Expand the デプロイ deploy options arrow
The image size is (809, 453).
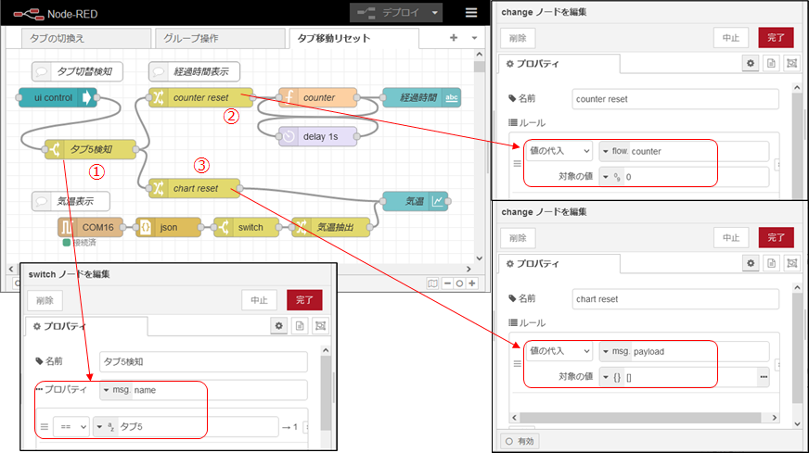(434, 13)
